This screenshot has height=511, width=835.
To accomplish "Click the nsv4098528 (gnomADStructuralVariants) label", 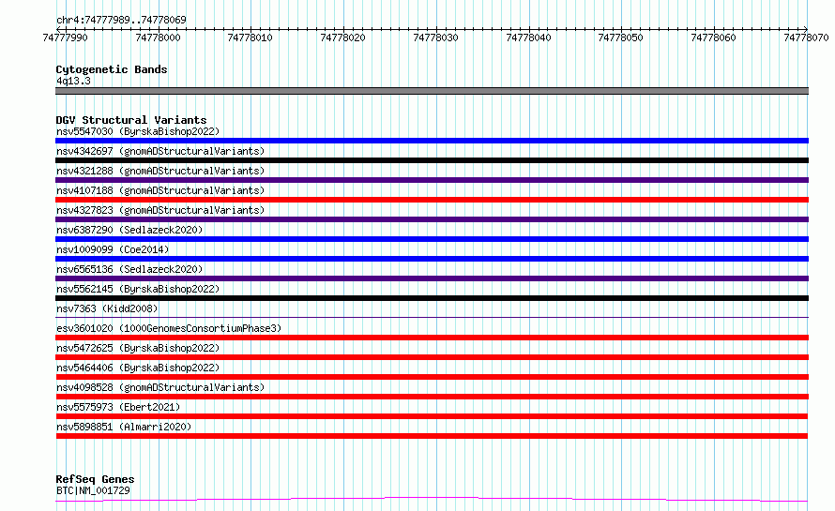I will (160, 387).
